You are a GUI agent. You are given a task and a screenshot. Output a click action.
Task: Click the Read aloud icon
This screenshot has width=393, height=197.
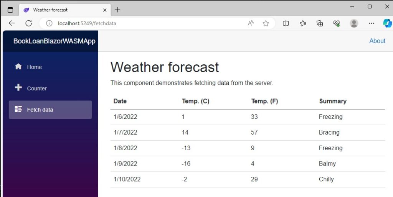point(251,23)
